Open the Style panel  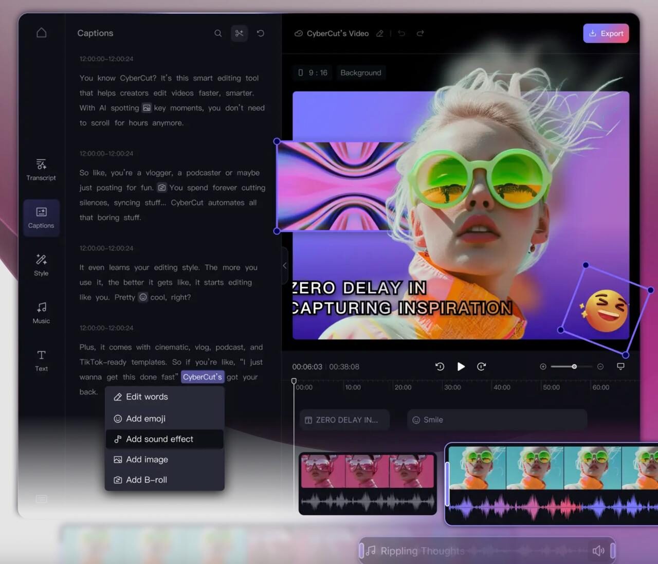(41, 265)
